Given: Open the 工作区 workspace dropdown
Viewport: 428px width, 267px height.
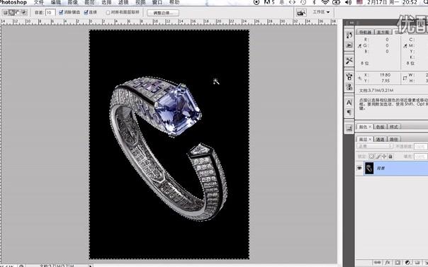Looking at the screenshot, I should (321, 12).
